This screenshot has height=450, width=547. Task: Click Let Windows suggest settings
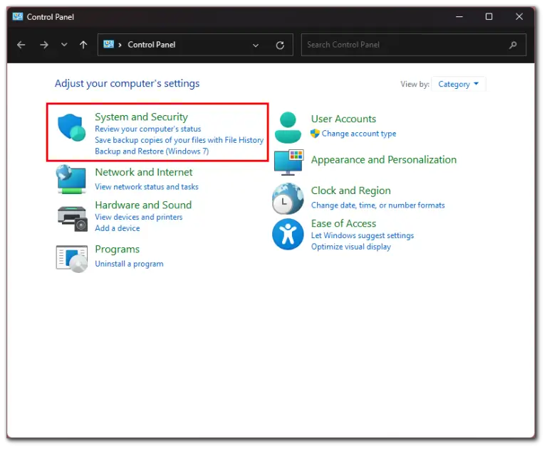click(363, 235)
